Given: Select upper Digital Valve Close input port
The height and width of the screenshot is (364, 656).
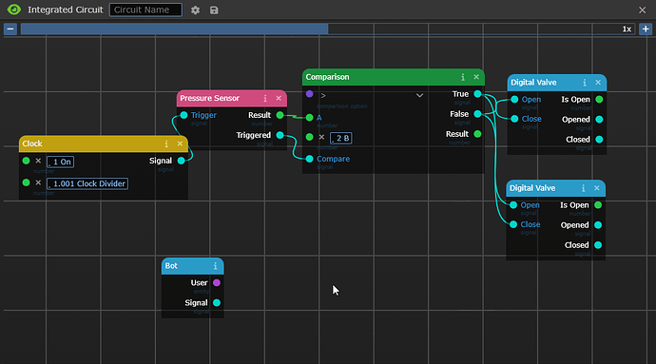Looking at the screenshot, I should click(x=514, y=119).
